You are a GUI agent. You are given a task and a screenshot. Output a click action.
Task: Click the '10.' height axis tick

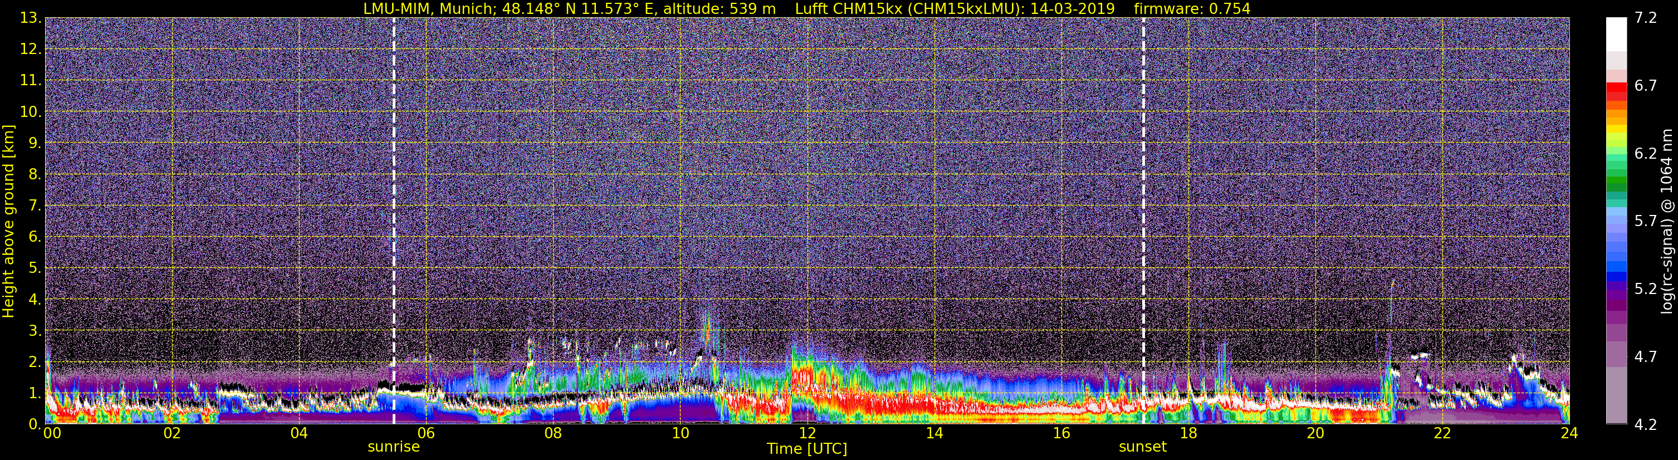point(31,111)
